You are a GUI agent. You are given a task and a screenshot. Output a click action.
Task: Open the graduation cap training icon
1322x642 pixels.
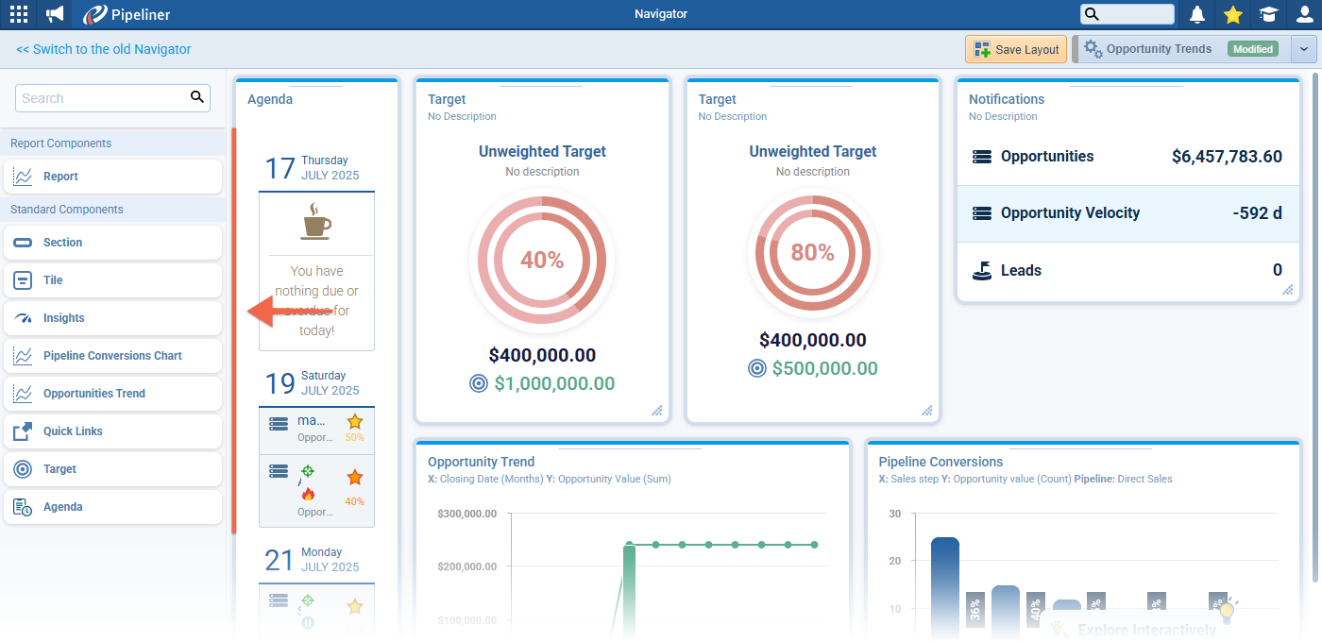(x=1268, y=14)
